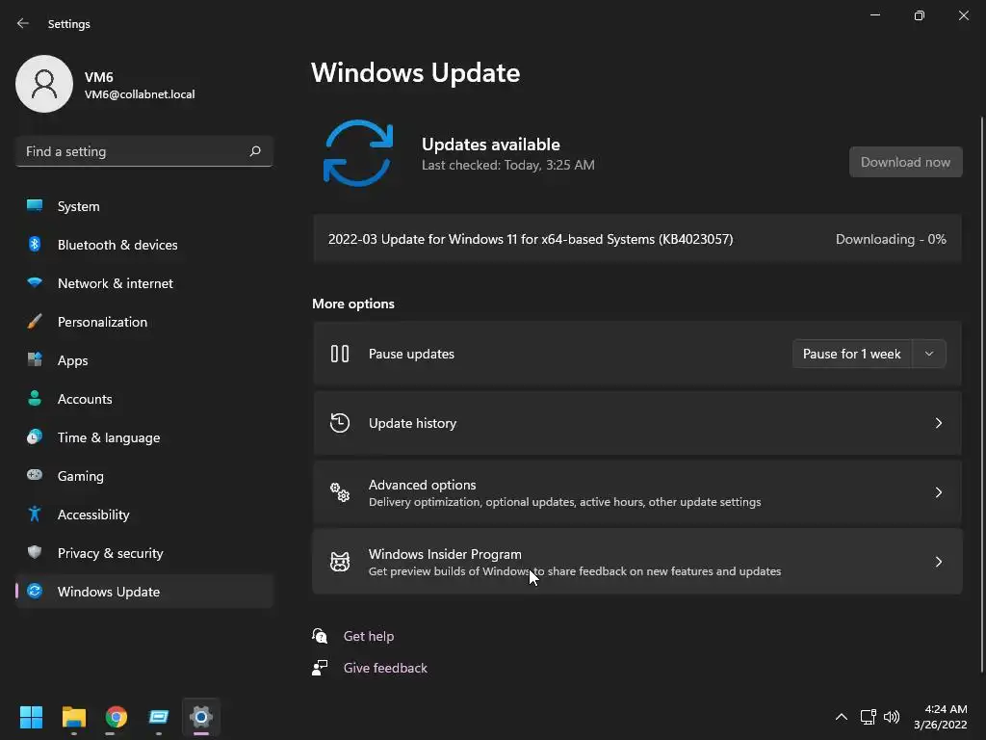
Task: Open the Apps settings category label
Action: point(73,360)
